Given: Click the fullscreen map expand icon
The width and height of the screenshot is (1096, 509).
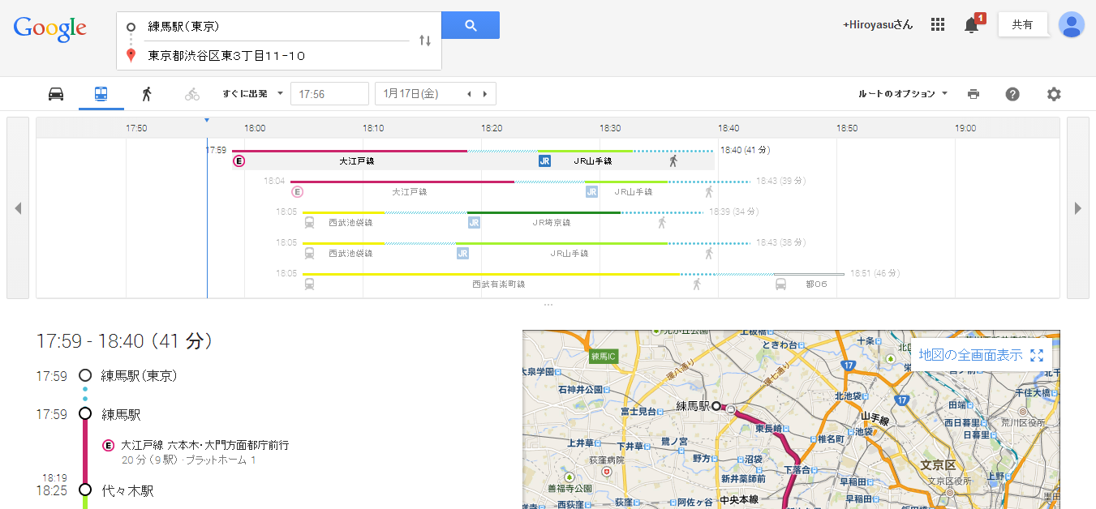Looking at the screenshot, I should click(1037, 355).
